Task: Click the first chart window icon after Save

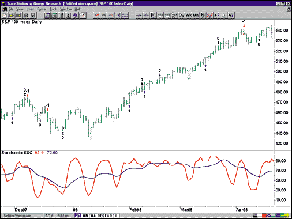Action: [47, 16]
